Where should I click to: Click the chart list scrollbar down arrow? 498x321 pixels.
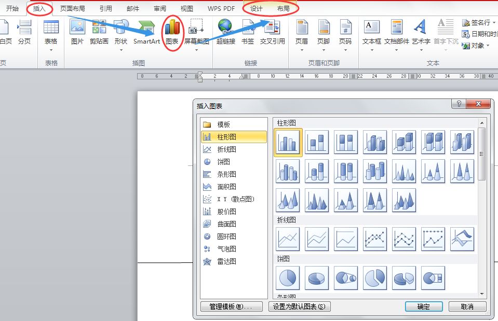coord(482,294)
